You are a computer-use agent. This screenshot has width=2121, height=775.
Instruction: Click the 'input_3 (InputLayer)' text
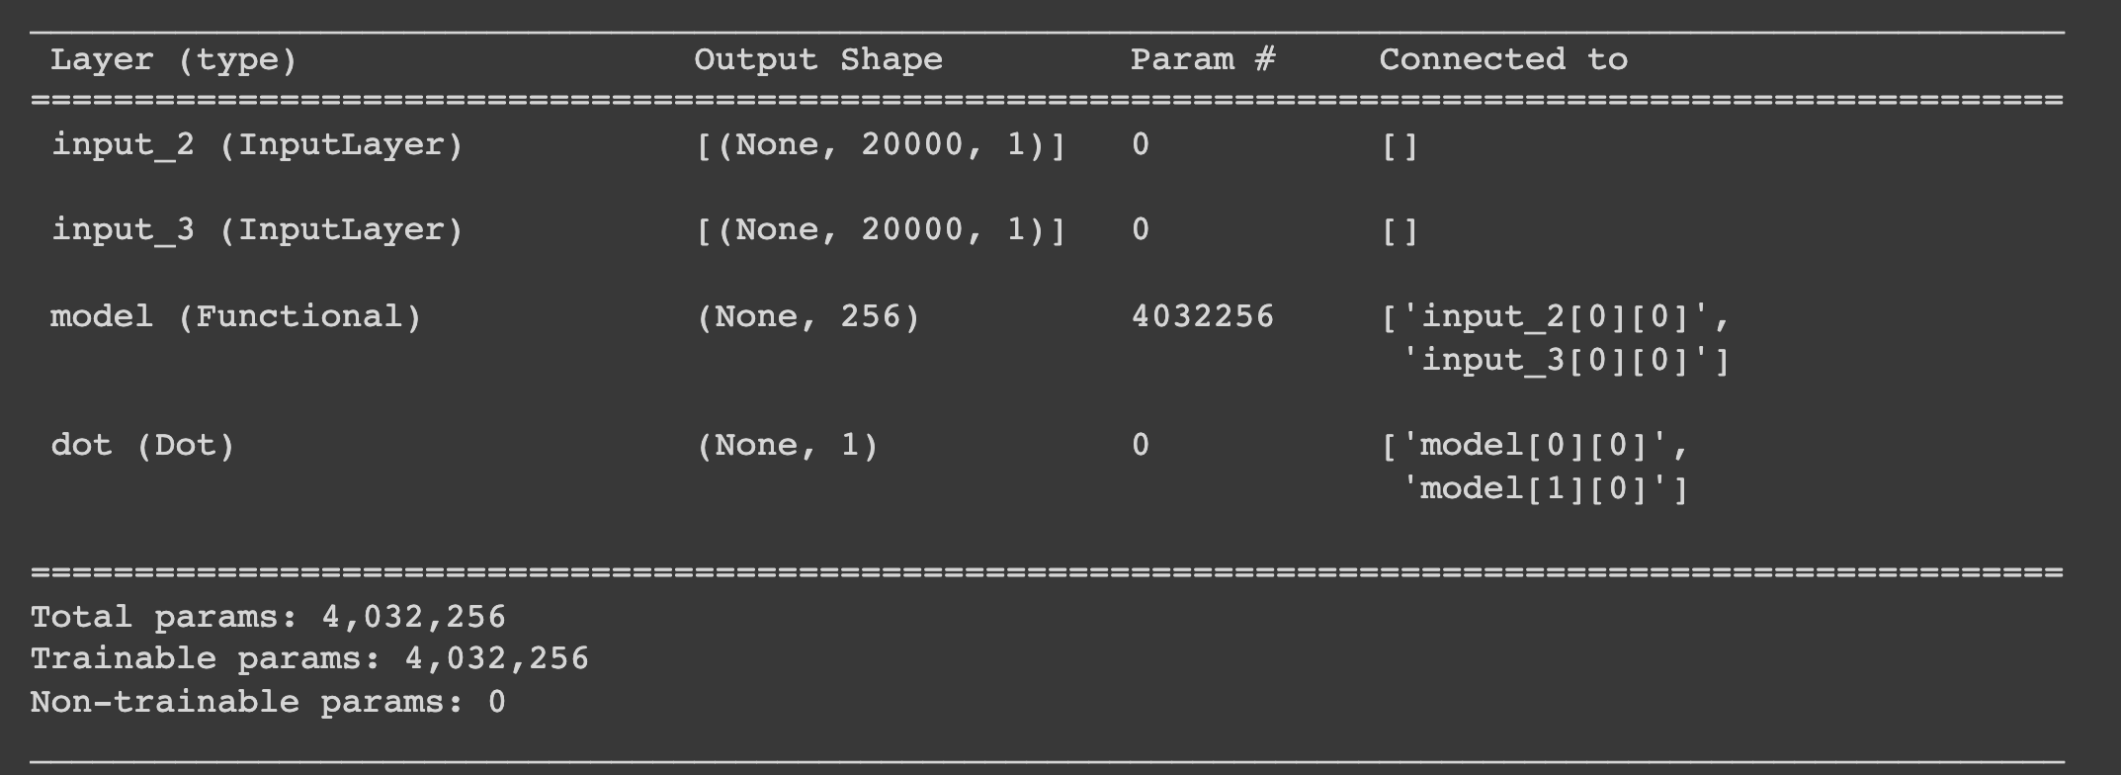(257, 230)
